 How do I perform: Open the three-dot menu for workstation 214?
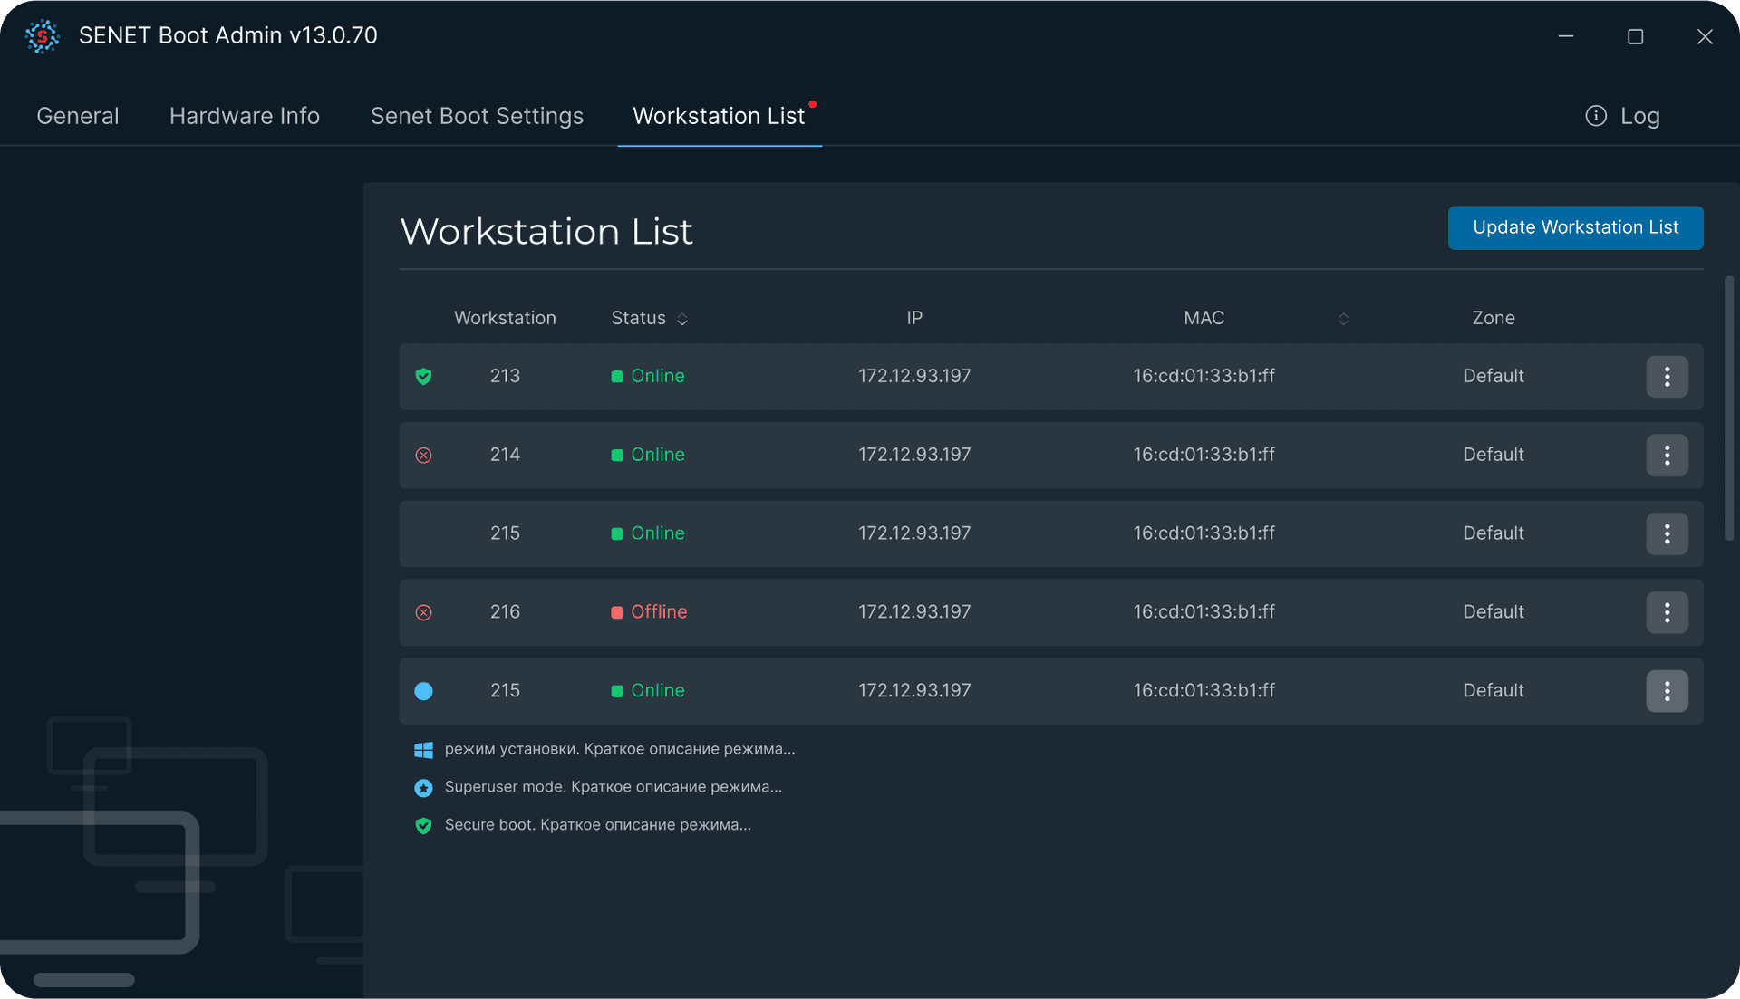coord(1667,455)
